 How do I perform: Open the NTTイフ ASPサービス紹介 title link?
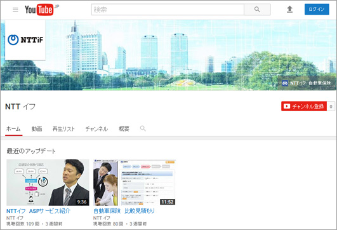click(38, 211)
